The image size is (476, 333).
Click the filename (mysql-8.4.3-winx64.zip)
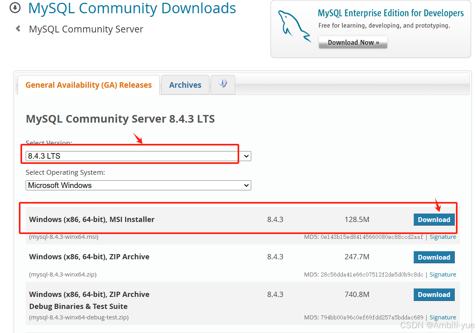point(63,274)
